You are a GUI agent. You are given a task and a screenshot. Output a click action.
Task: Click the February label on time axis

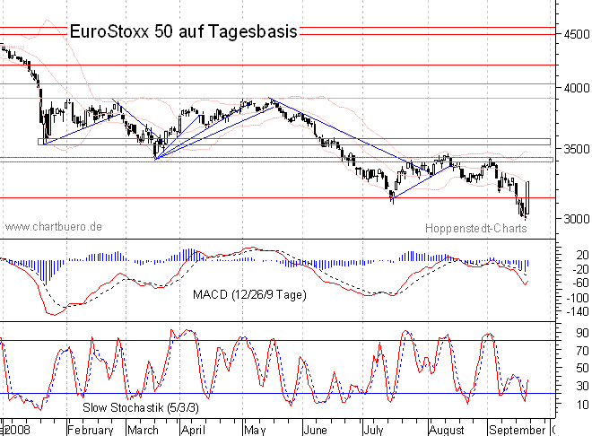click(91, 429)
